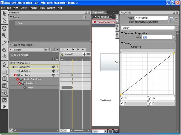Click the last-used TextBlock asset tool
Image resolution: width=181 pixels, height=135 pixels.
pos(4,100)
